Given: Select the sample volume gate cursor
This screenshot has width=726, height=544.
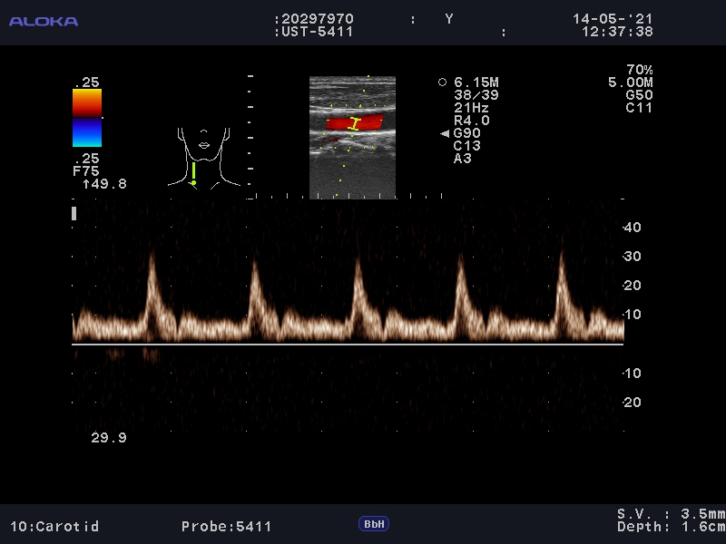Looking at the screenshot, I should coord(356,122).
